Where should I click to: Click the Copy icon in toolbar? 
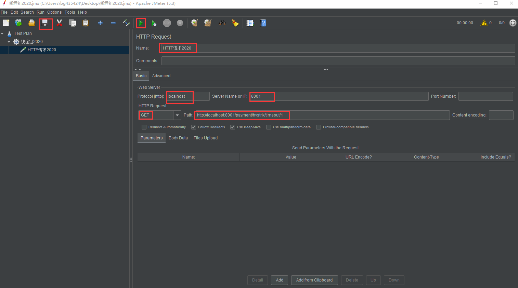pos(72,23)
